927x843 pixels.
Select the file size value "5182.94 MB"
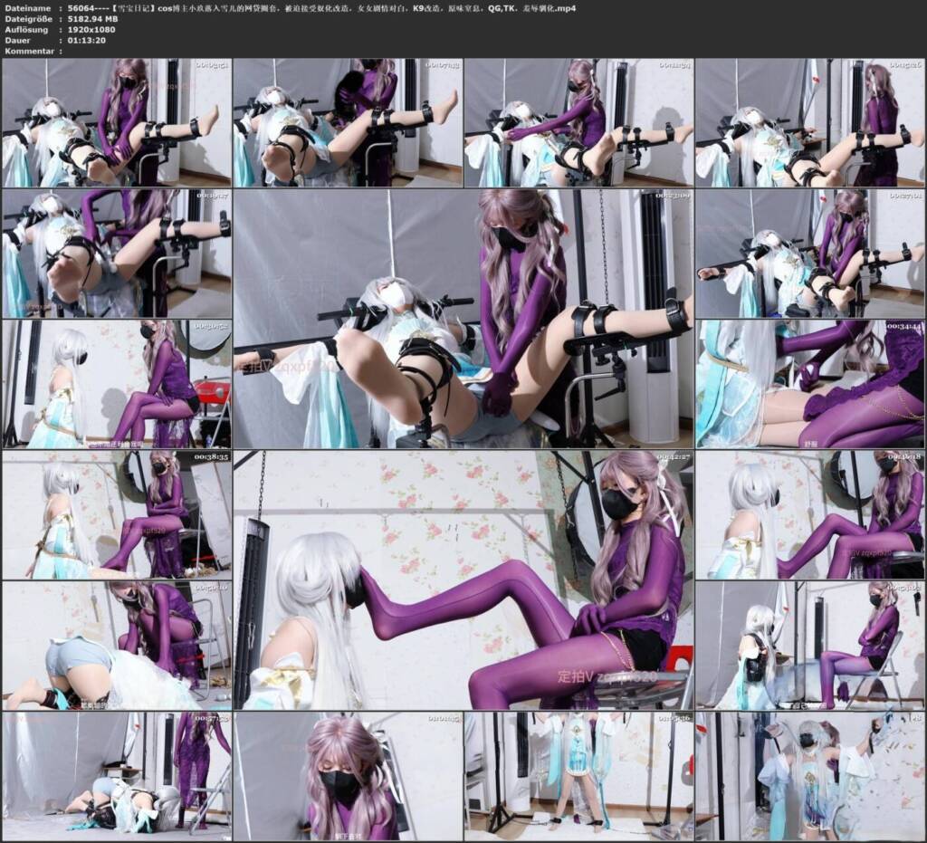(x=93, y=19)
